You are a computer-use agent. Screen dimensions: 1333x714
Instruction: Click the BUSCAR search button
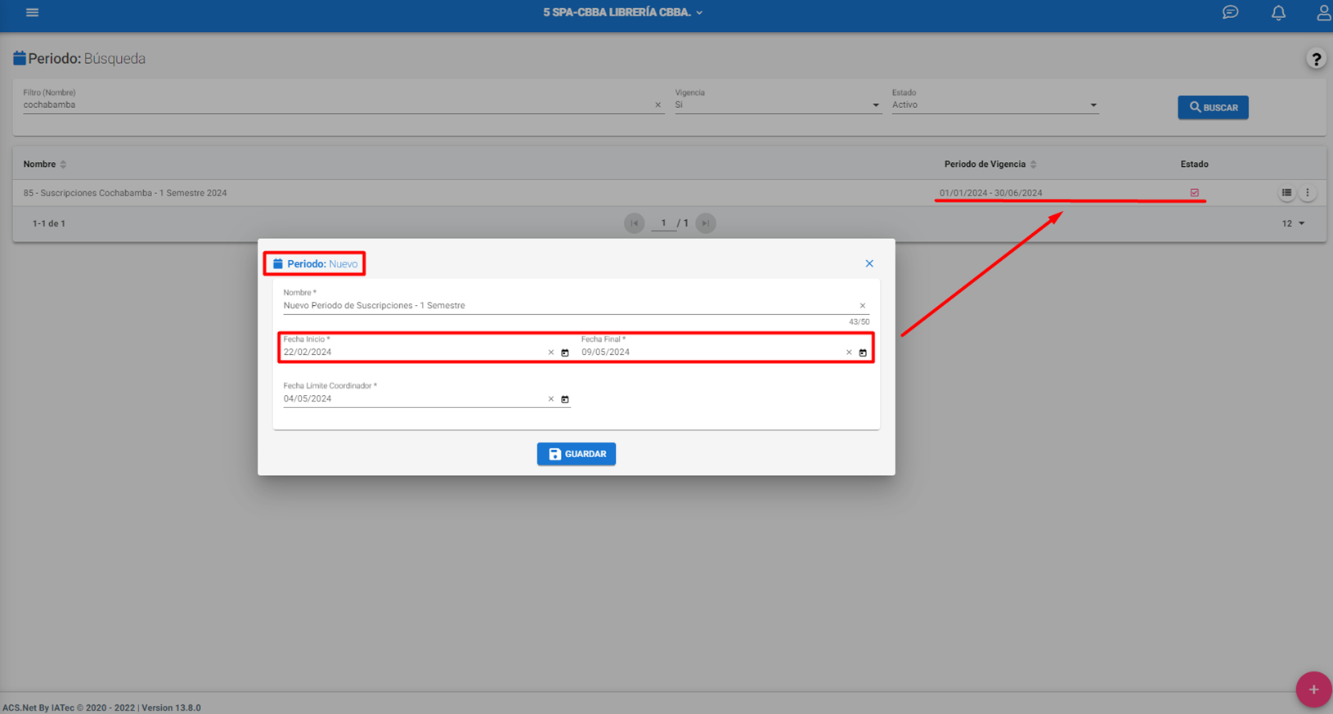coord(1213,107)
